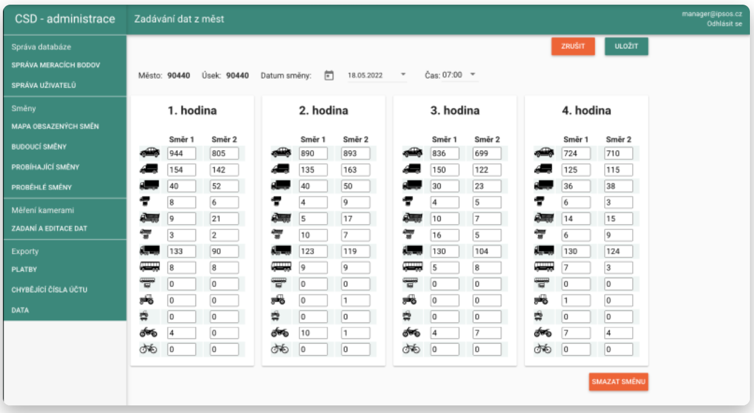
Task: Open Správa uživatelů in the sidebar
Action: point(44,86)
